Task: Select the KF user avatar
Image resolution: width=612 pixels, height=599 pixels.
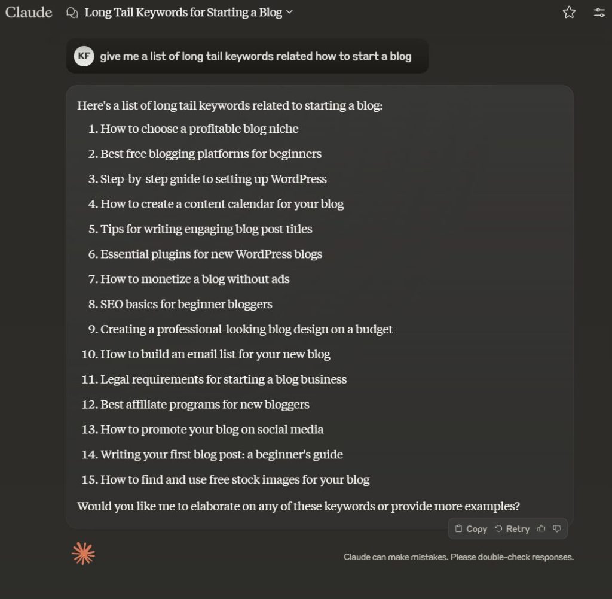Action: point(84,56)
